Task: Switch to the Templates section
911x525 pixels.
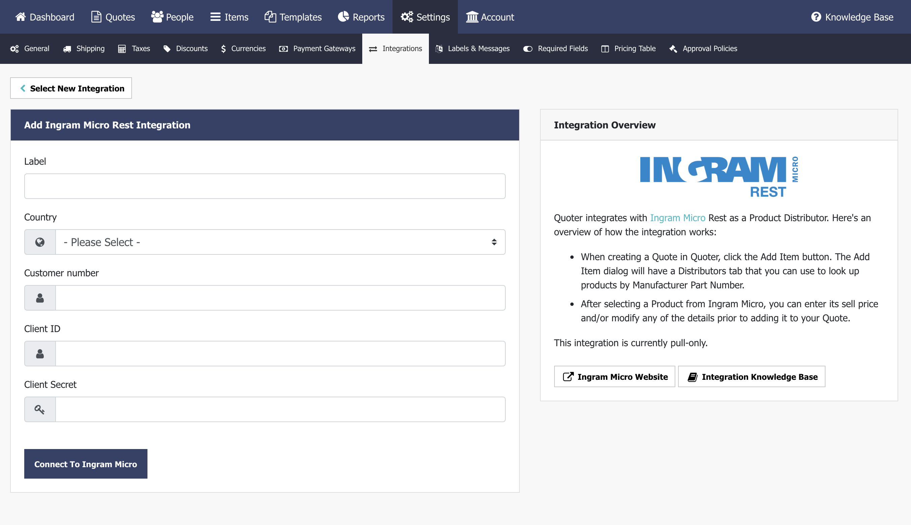Action: point(293,16)
